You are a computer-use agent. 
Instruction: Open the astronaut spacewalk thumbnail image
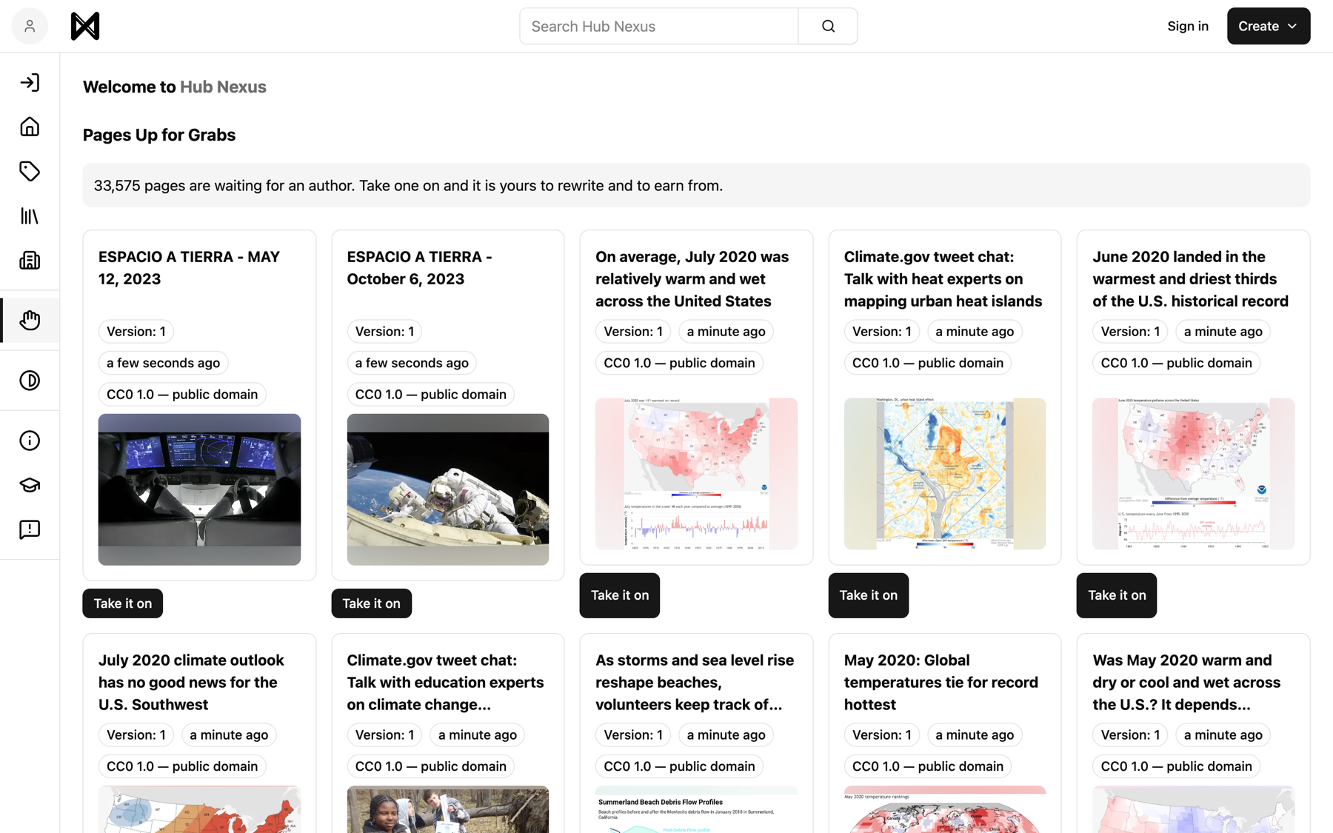point(448,489)
